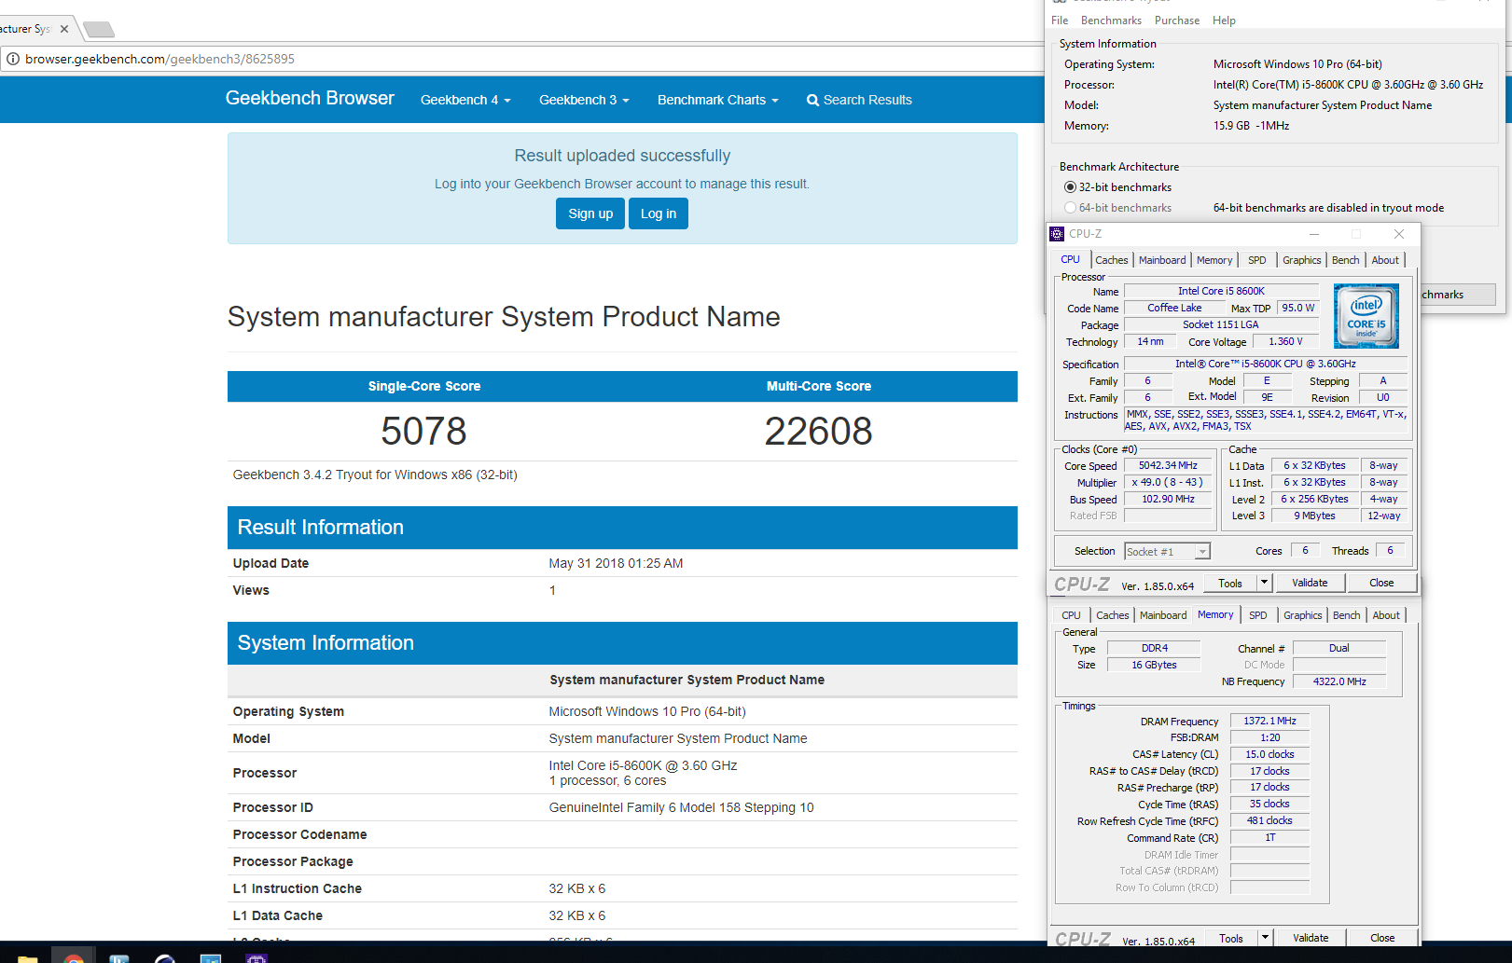Select Caches tab in lower CPU-Z window
This screenshot has width=1512, height=963.
1113,615
